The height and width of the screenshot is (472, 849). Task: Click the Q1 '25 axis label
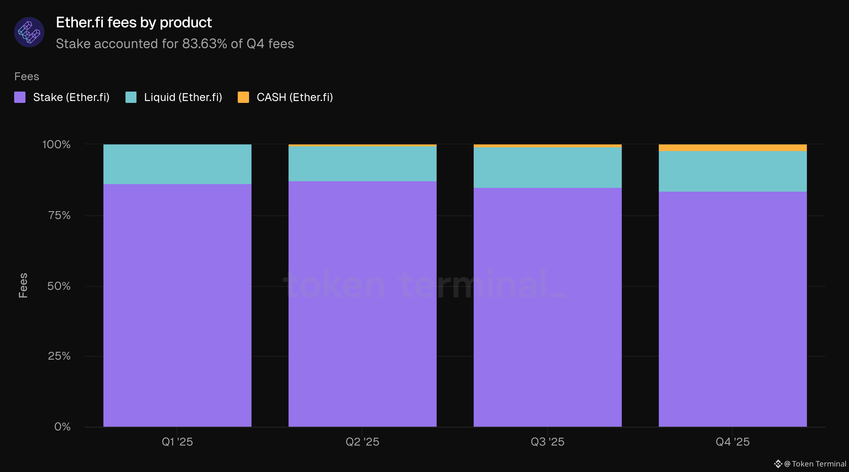coord(177,442)
